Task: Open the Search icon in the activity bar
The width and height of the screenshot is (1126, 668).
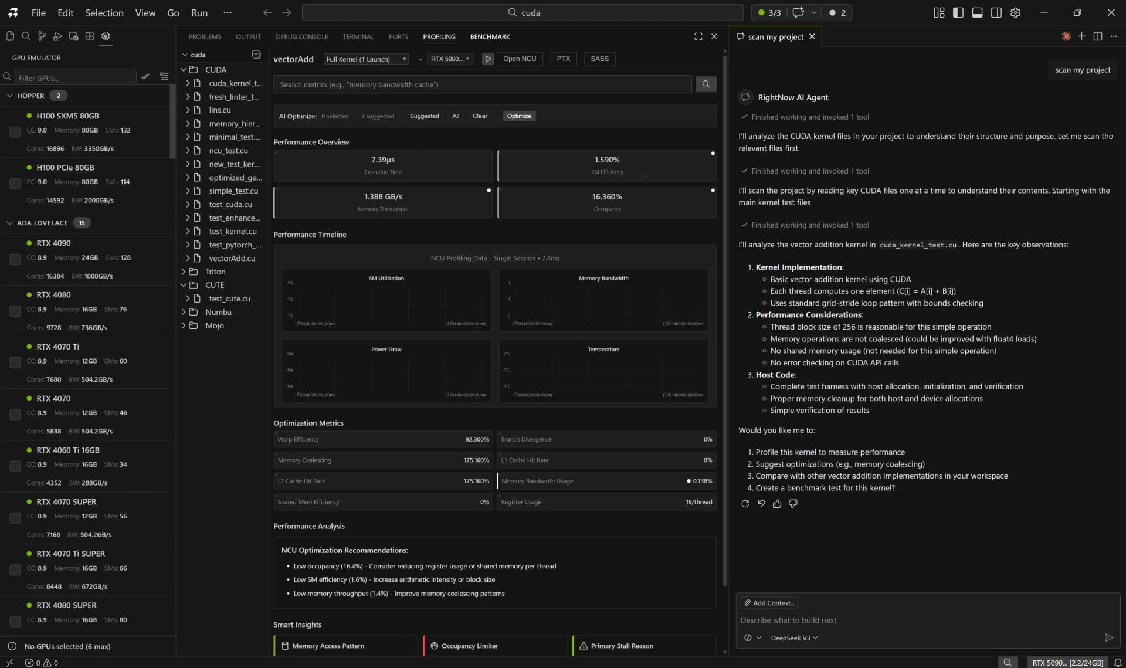Action: pos(26,36)
